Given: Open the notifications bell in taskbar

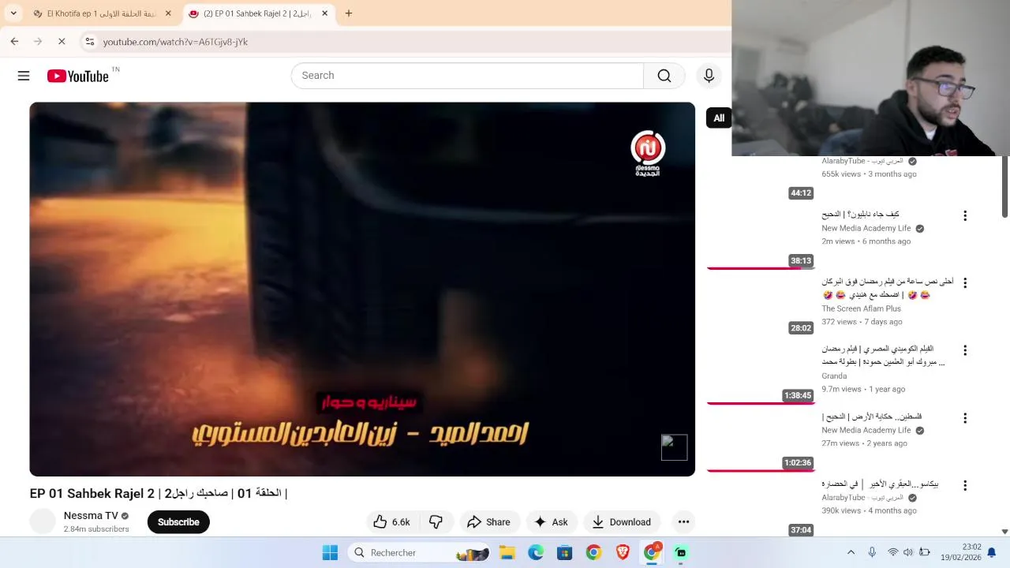Looking at the screenshot, I should coord(992,552).
